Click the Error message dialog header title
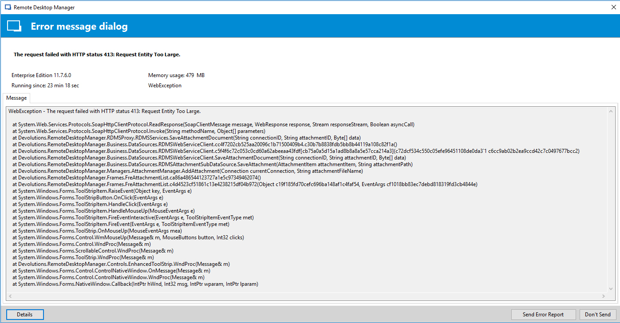The height and width of the screenshot is (323, 620). coord(79,27)
